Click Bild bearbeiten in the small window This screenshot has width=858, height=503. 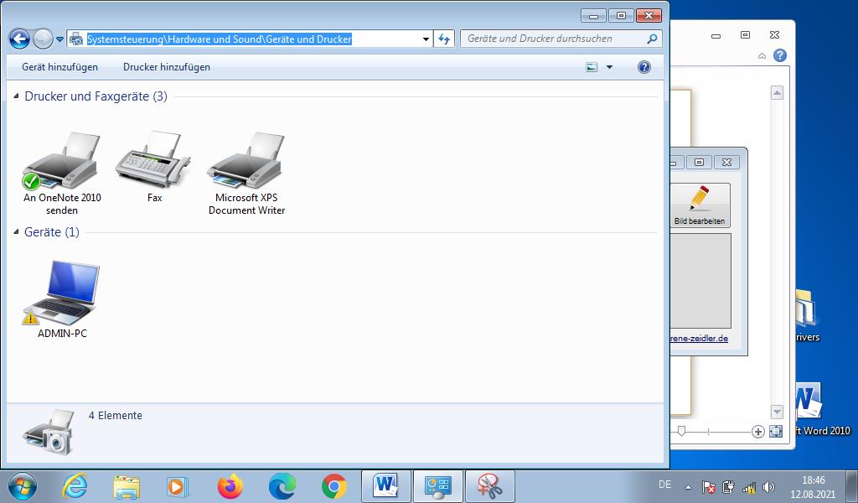[700, 205]
